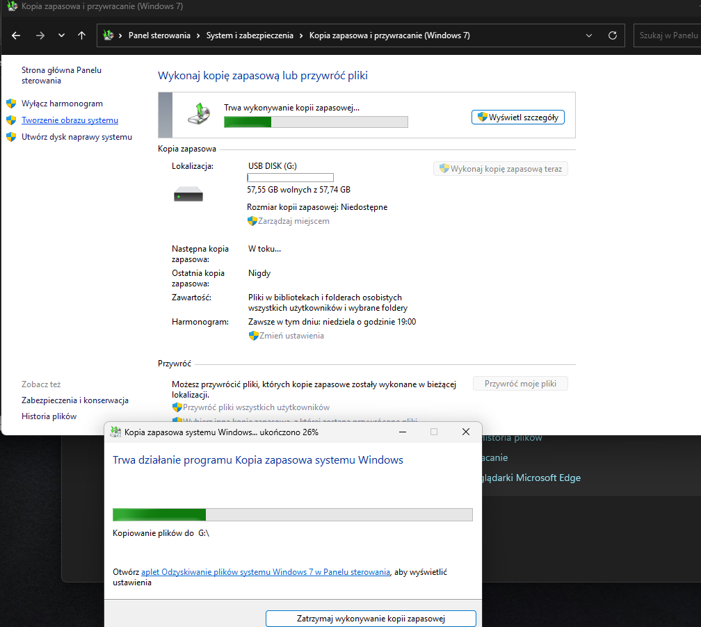
Task: Expand the address bar history dropdown
Action: point(589,35)
